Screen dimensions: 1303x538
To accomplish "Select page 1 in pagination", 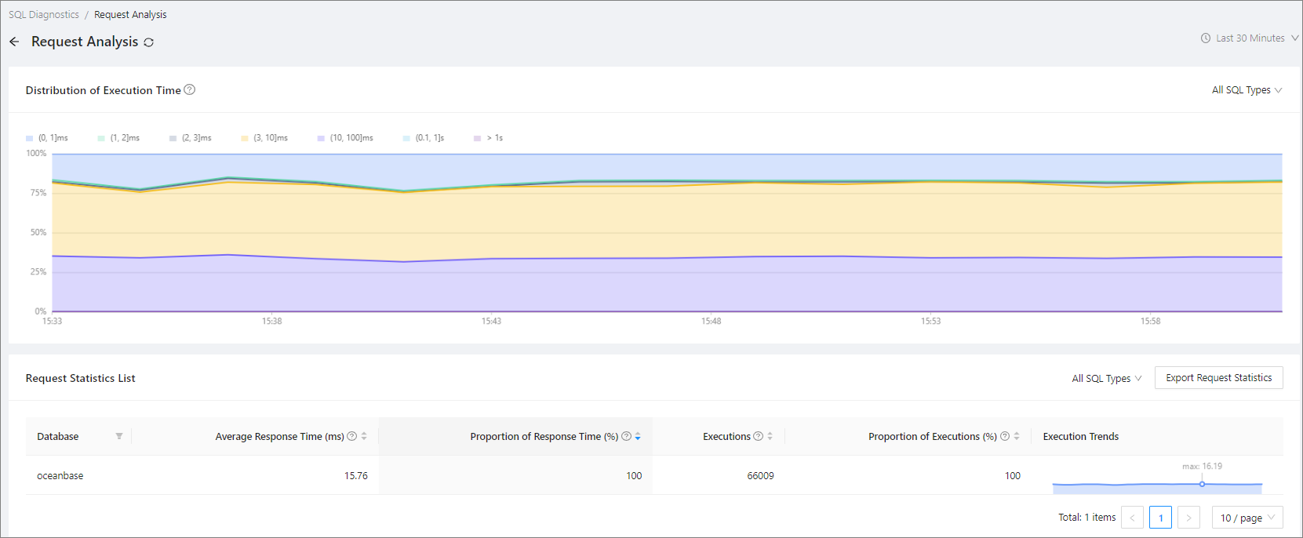I will pyautogui.click(x=1160, y=518).
